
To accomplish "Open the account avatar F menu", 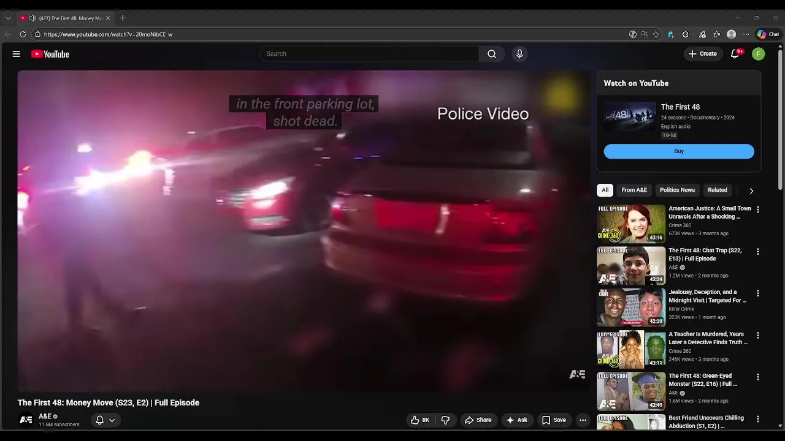I will (x=759, y=54).
